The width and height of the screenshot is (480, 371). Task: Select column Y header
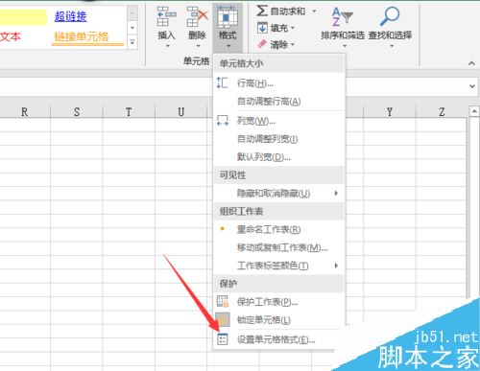click(390, 112)
